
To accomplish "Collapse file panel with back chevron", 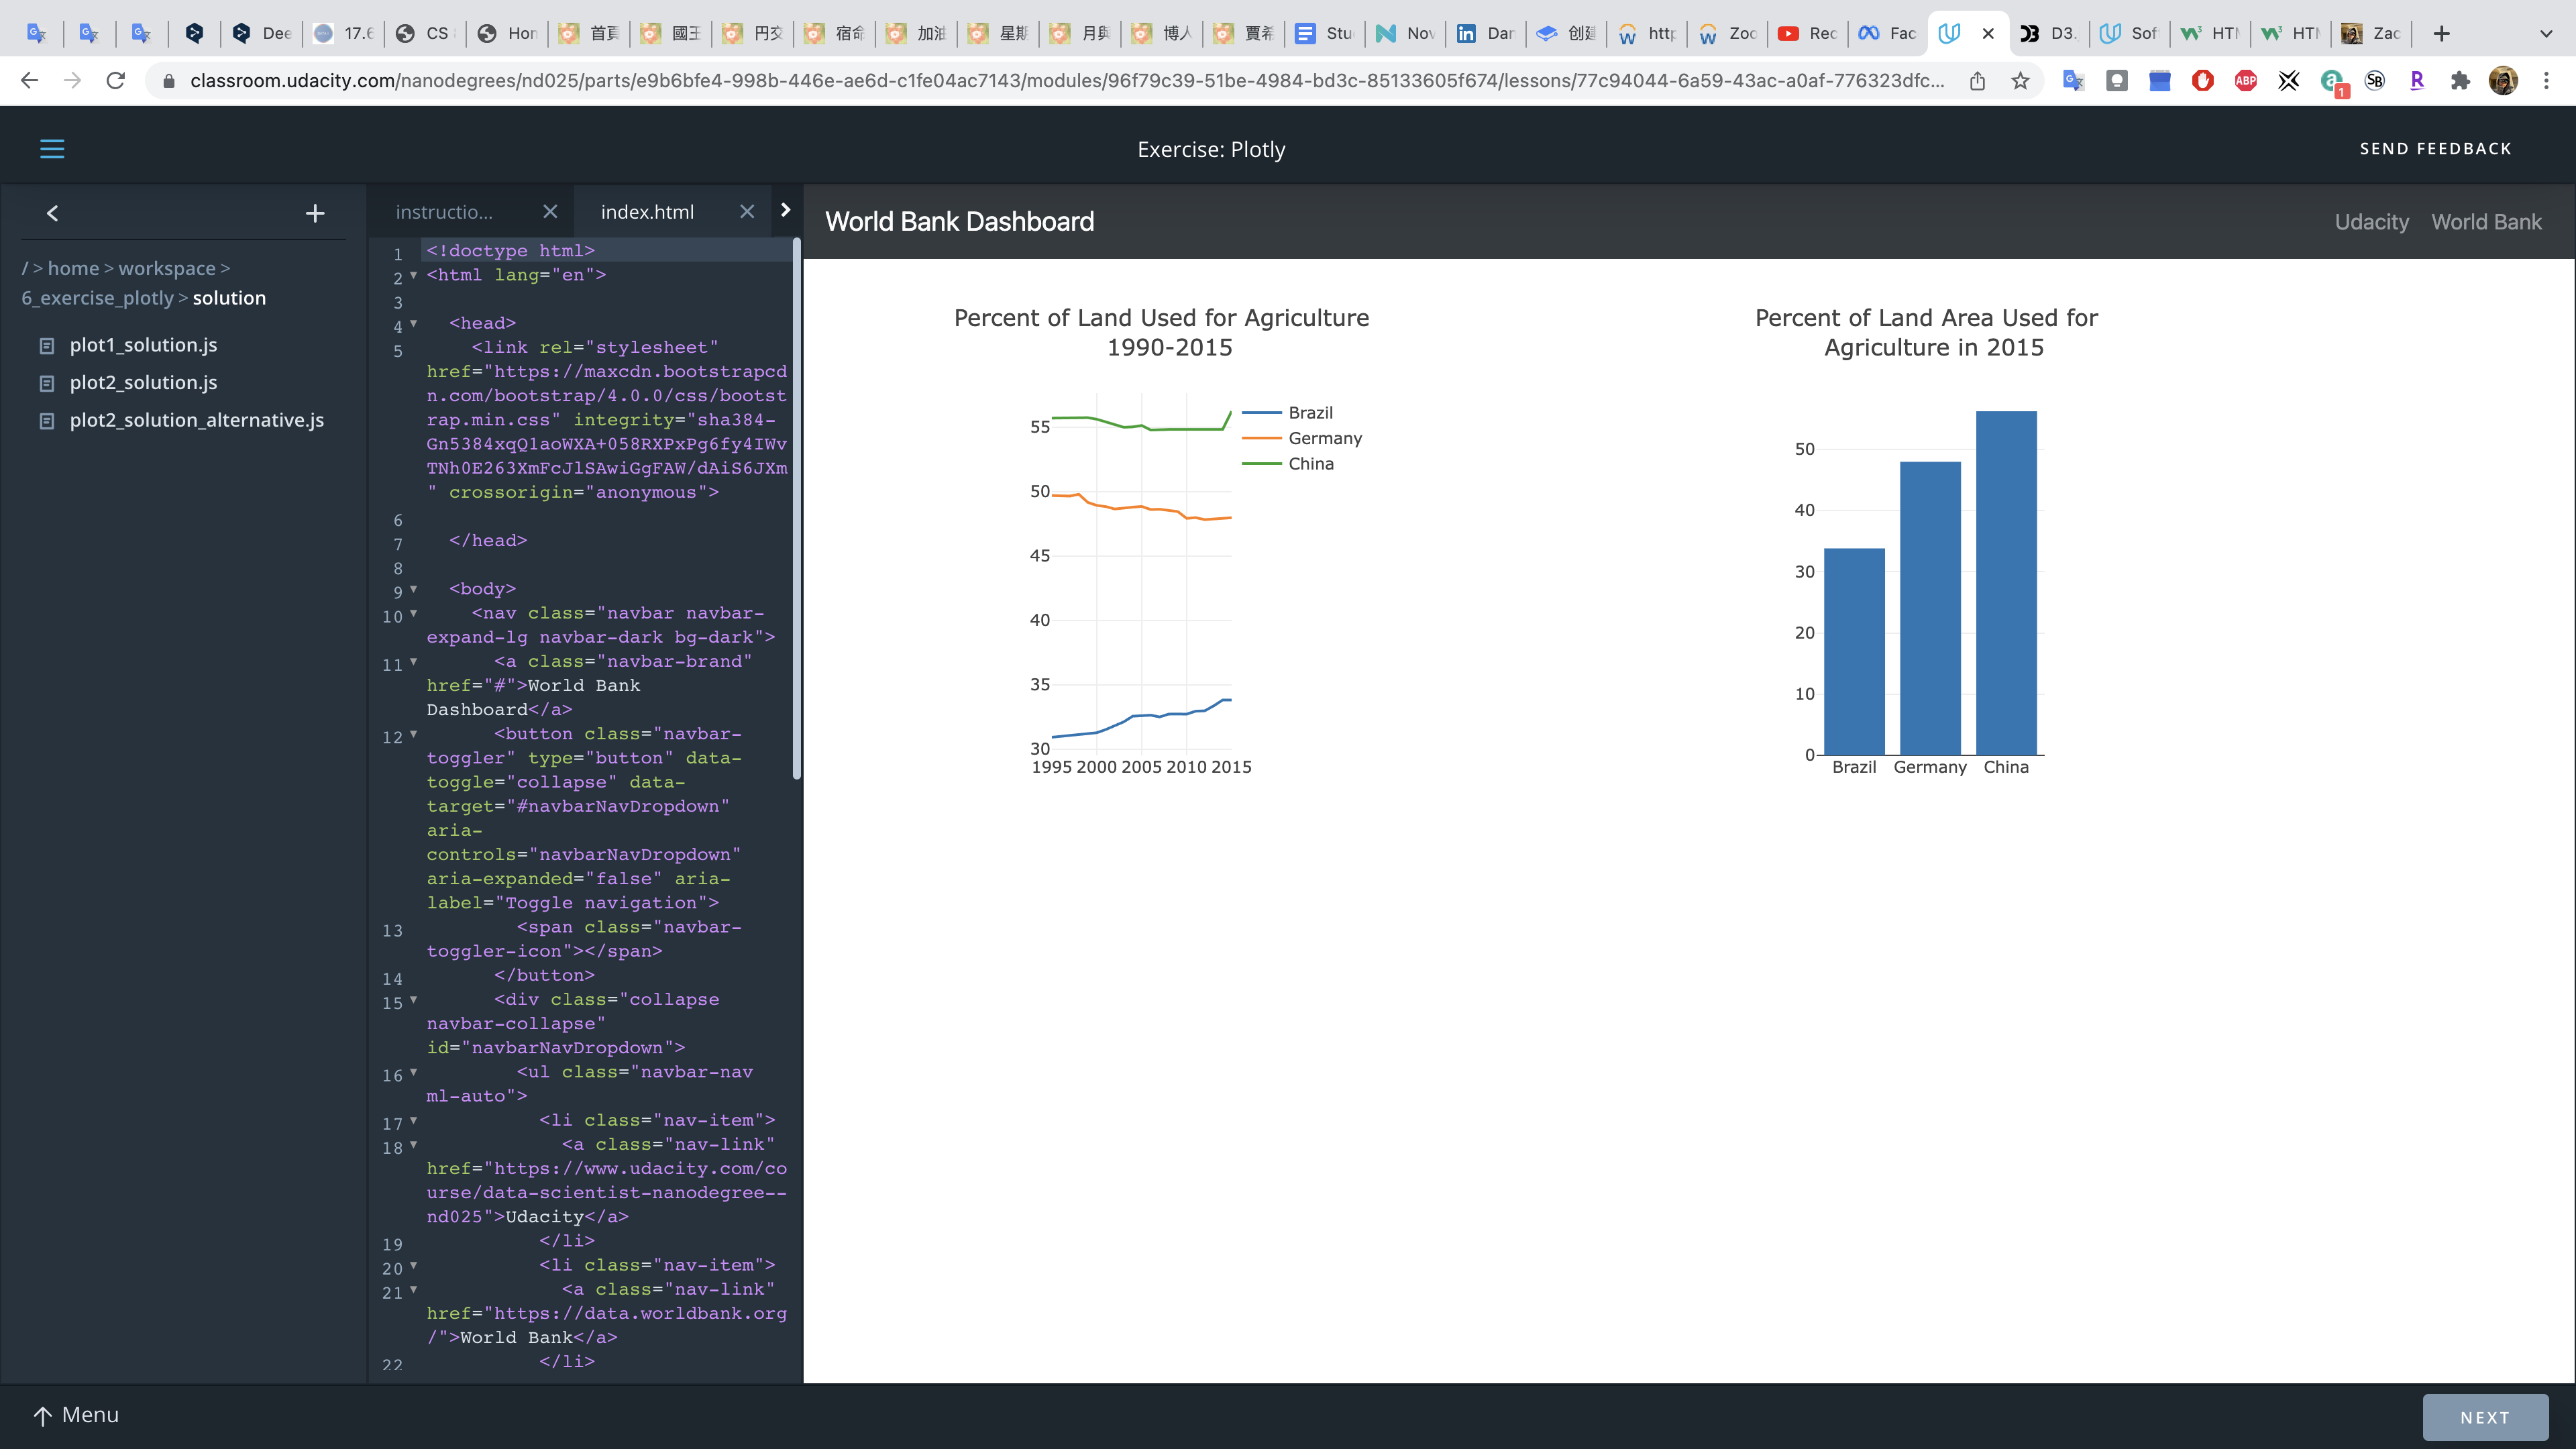I will pos(53,213).
